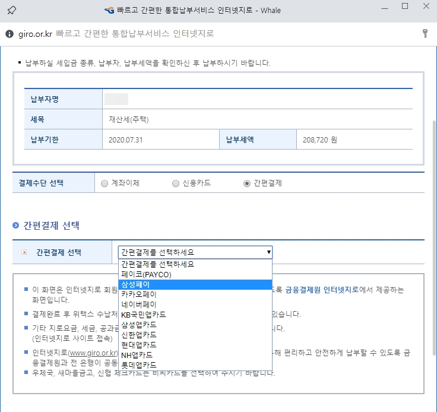The height and width of the screenshot is (412, 437).
Task: Click the small orange arrow icon before 간편결제 선택
Action: 24,252
